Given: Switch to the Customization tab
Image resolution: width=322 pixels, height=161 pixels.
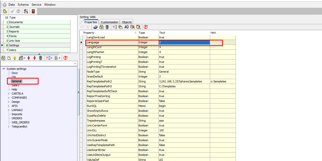Looking at the screenshot, I should [x=110, y=22].
